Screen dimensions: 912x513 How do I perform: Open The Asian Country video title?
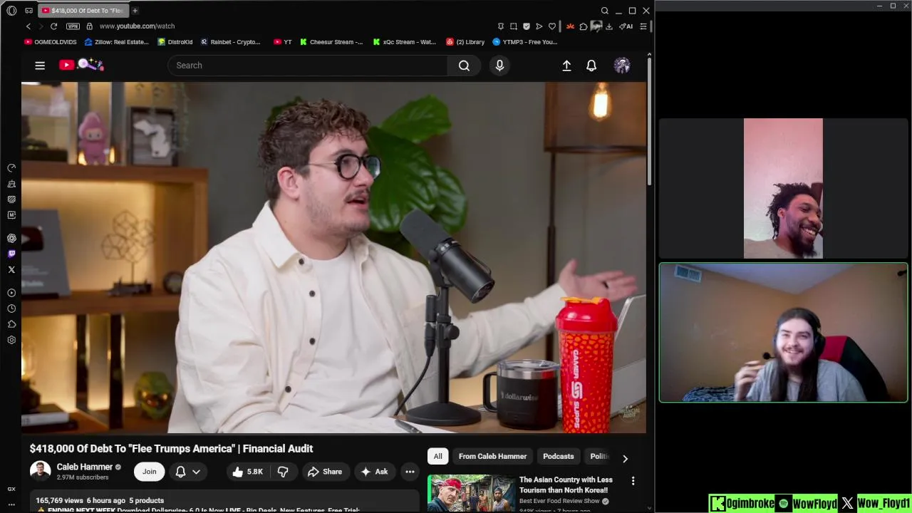click(x=566, y=484)
